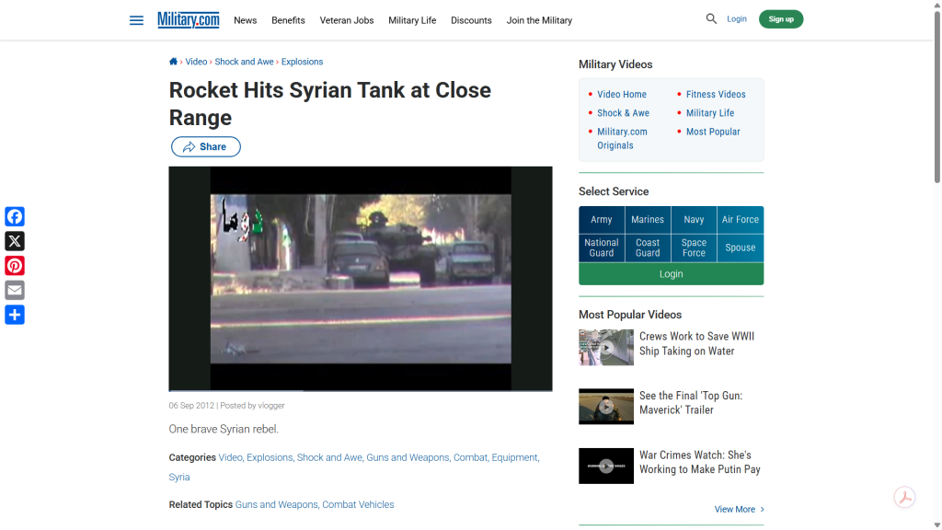Play the Syrian tank video
The image size is (942, 530).
pyautogui.click(x=361, y=279)
